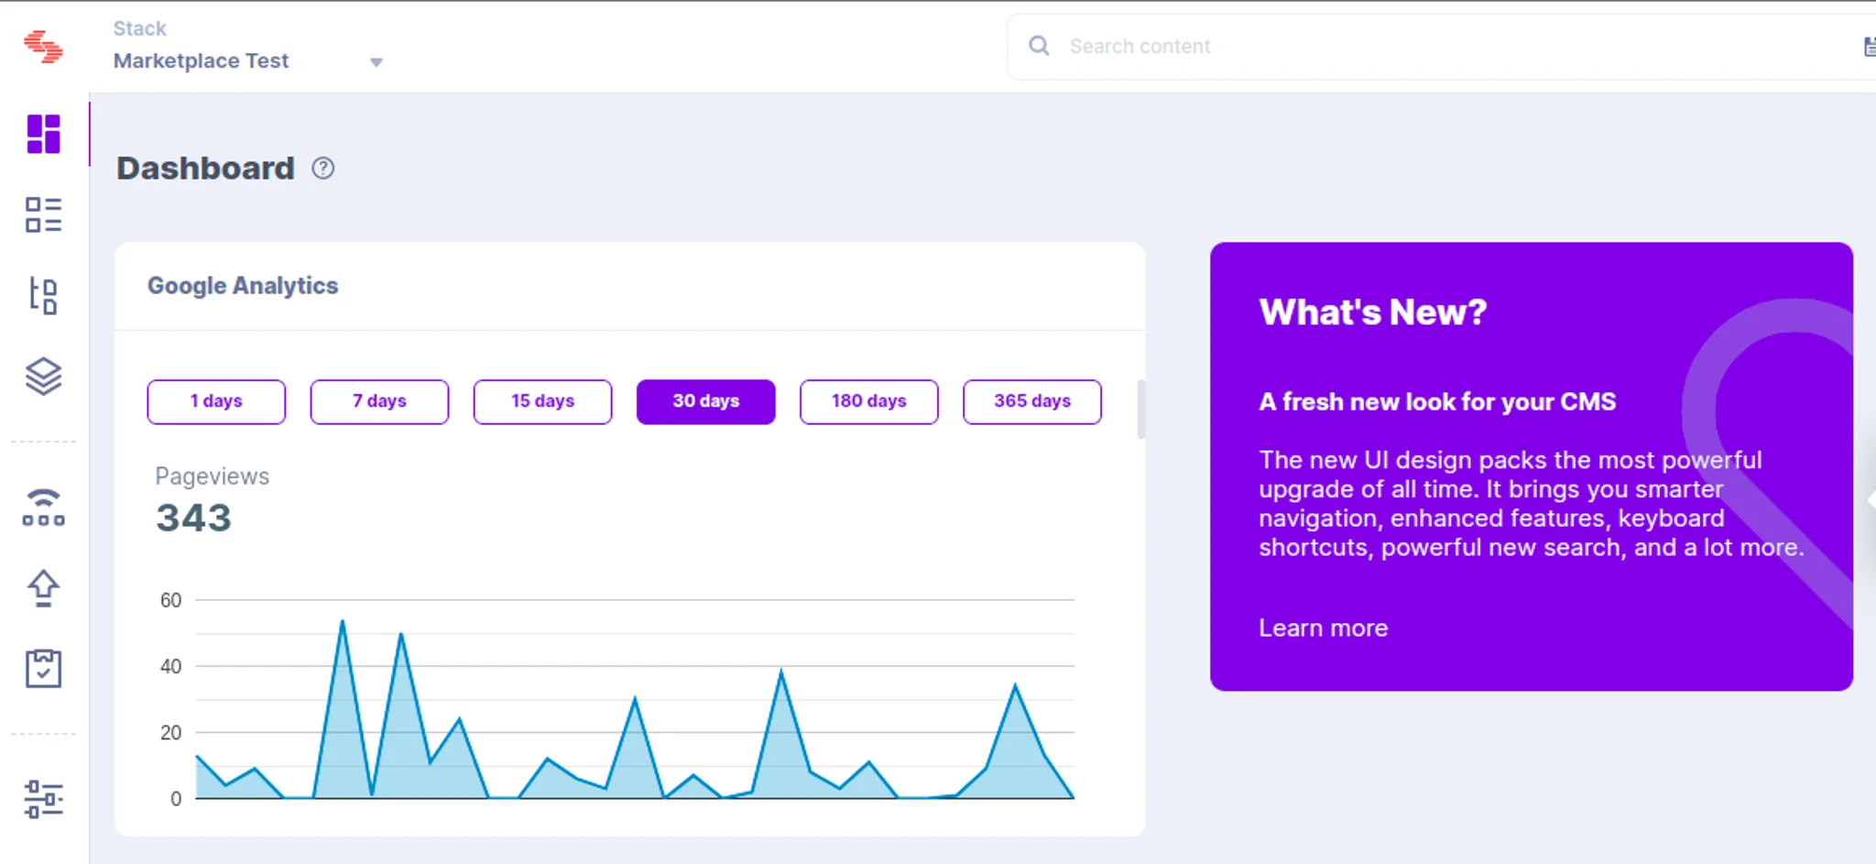
Task: Click 'A fresh new look for your CMS'
Action: [1437, 402]
